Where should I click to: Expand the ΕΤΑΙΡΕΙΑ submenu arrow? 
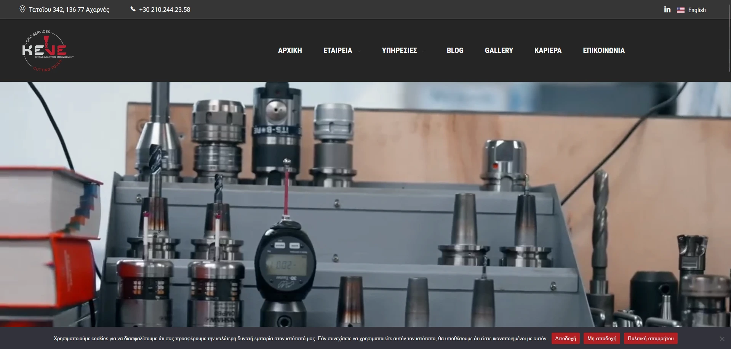358,51
